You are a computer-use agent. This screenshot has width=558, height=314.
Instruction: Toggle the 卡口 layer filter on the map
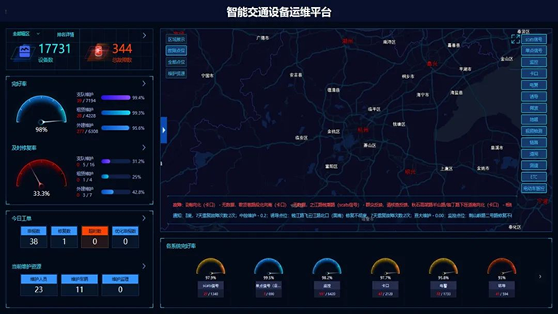pyautogui.click(x=534, y=73)
